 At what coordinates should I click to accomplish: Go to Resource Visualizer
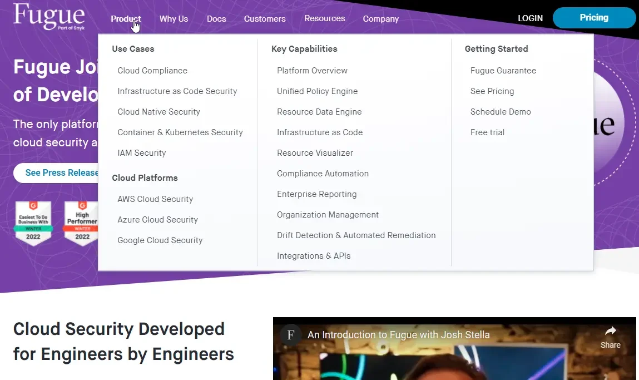tap(315, 153)
